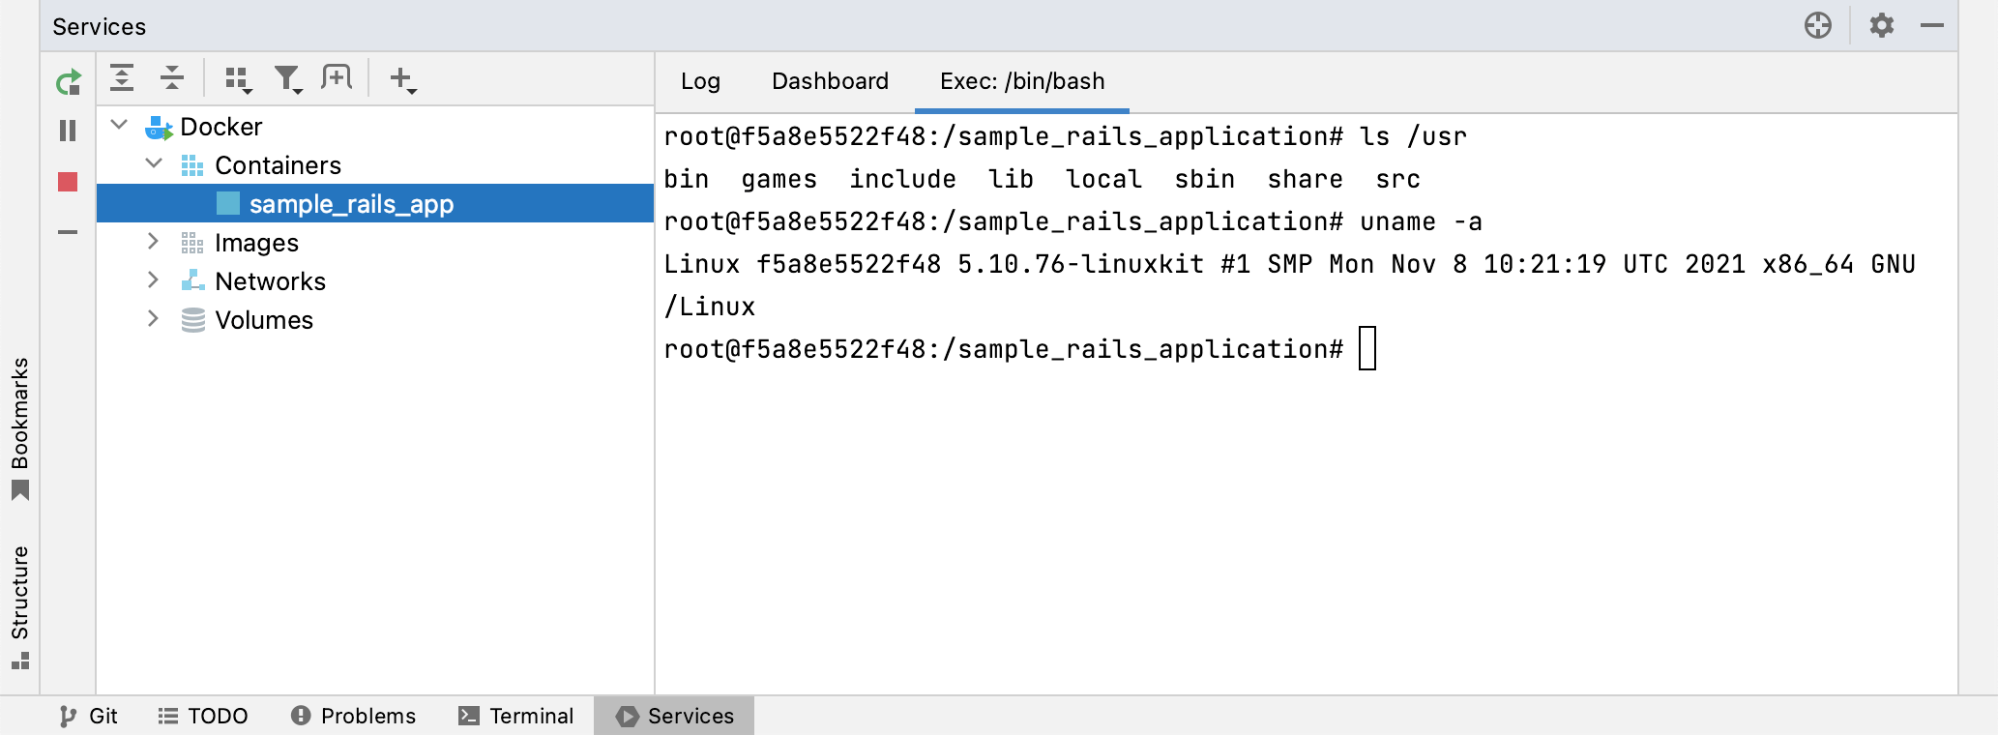The image size is (1998, 735).
Task: Expand the Volumes node
Action: 153,319
